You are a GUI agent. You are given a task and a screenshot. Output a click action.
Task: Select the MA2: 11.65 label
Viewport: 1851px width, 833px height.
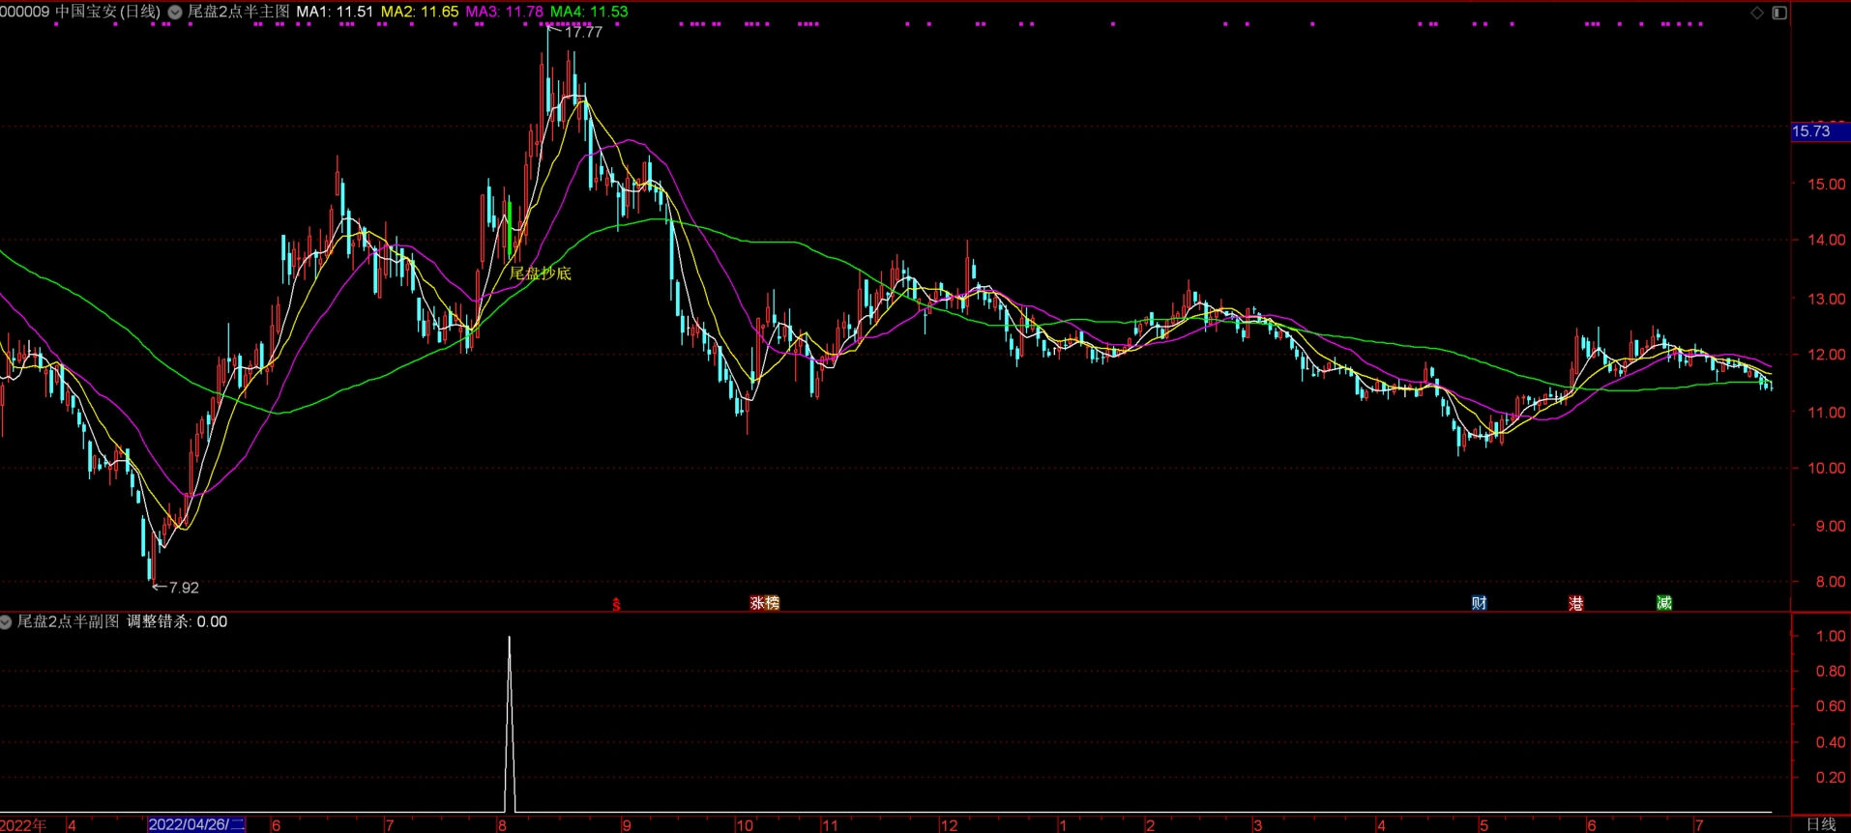pos(420,12)
